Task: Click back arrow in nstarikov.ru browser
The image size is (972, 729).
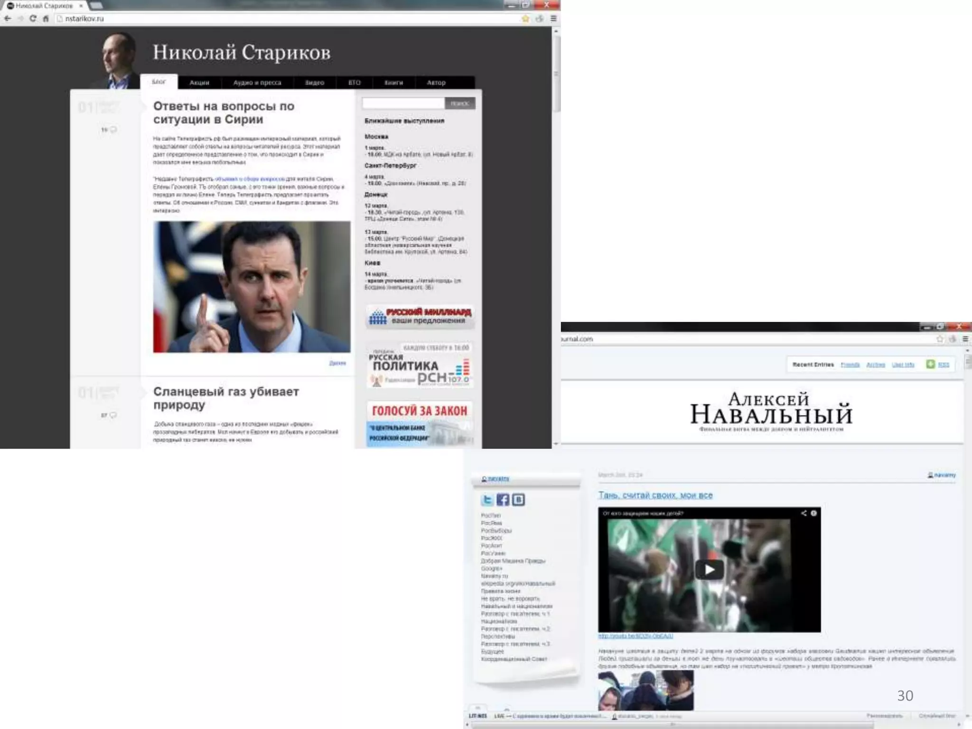Action: 8,19
